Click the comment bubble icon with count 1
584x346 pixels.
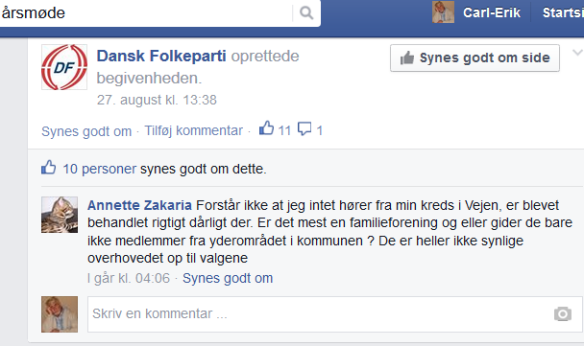[304, 129]
